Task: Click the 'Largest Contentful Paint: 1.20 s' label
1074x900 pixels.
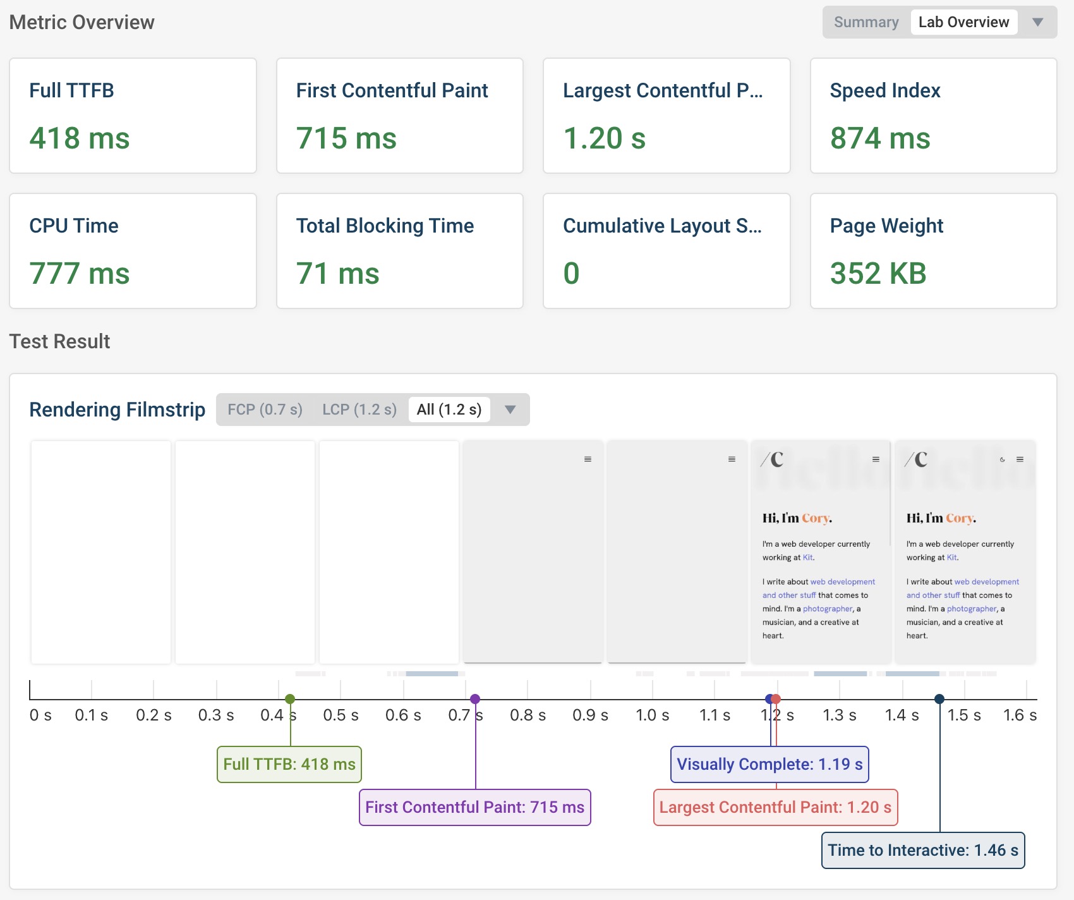Action: click(x=776, y=807)
